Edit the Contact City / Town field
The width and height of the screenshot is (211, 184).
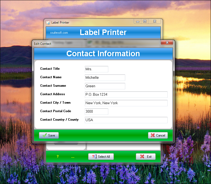(x=126, y=103)
